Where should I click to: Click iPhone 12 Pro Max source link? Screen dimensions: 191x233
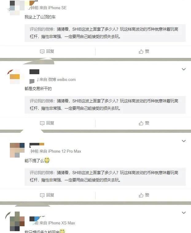(x=64, y=151)
